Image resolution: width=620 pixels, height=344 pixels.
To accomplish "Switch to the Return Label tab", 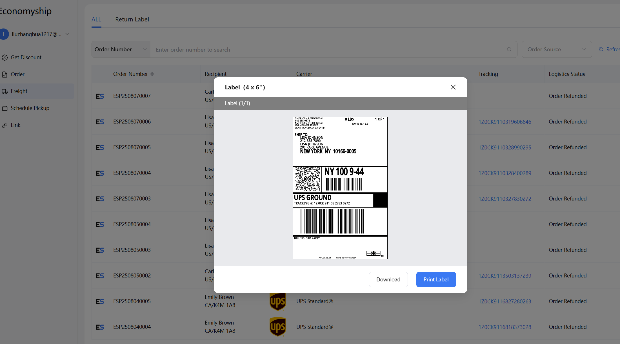I will click(x=132, y=19).
